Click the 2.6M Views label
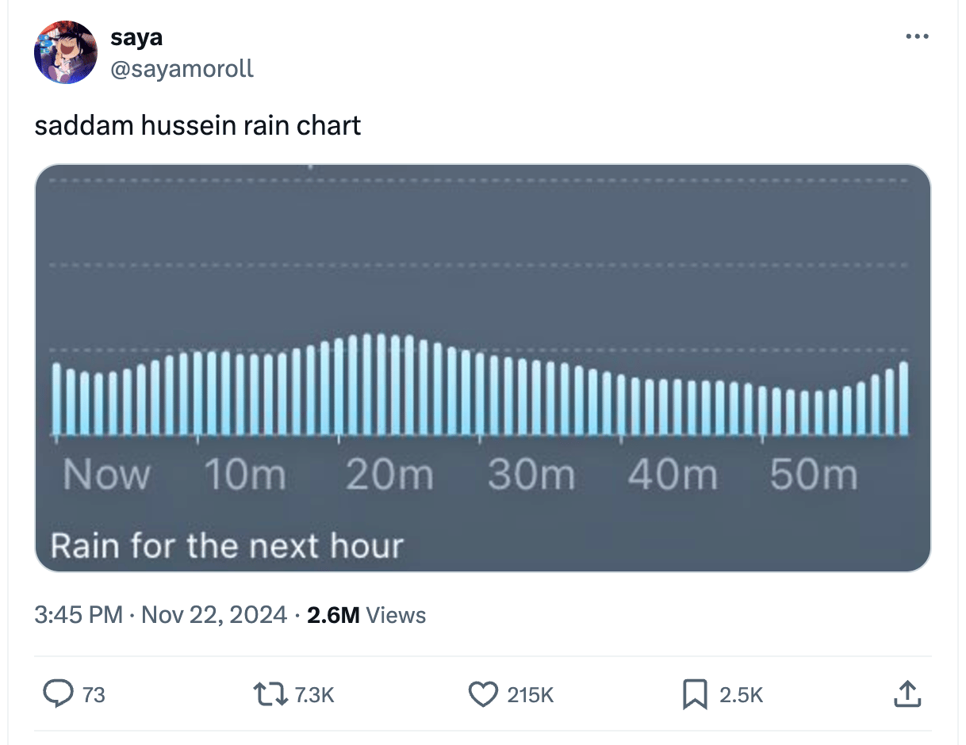This screenshot has width=966, height=745. pyautogui.click(x=366, y=615)
